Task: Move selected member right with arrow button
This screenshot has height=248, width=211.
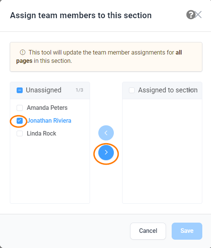Action: (106, 152)
